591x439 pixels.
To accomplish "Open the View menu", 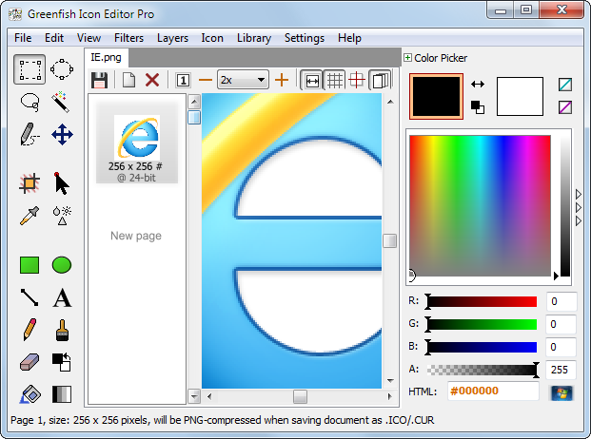I will tap(89, 38).
